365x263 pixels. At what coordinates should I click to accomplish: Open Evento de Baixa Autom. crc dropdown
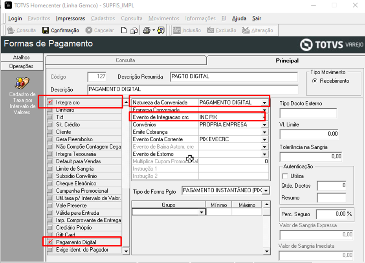(264, 147)
